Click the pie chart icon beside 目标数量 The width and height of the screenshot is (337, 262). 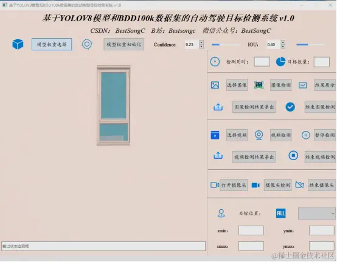[x=280, y=62]
